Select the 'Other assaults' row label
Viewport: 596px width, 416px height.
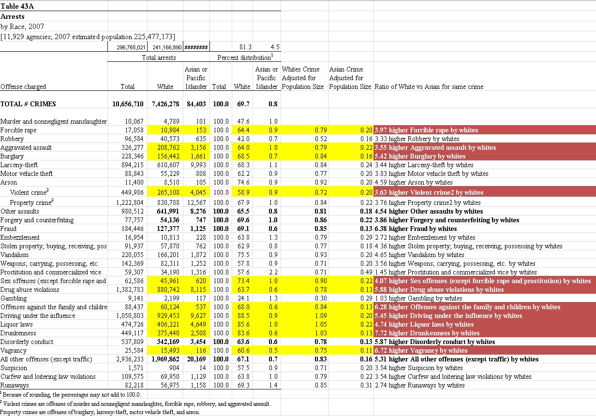point(20,211)
